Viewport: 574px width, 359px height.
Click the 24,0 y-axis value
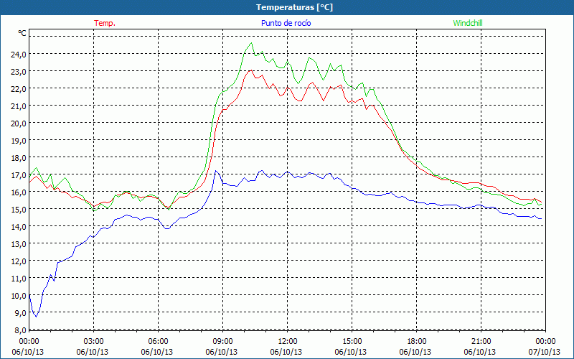pyautogui.click(x=19, y=55)
